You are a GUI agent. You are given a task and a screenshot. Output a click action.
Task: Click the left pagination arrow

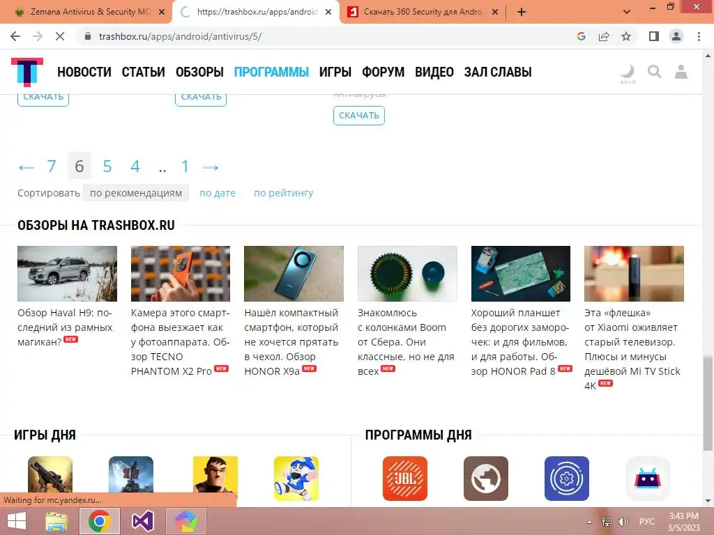26,167
